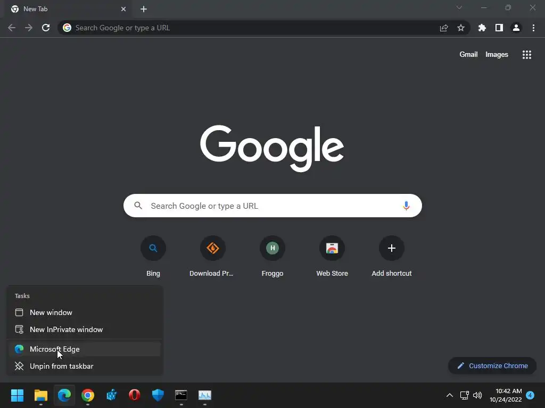Open the Opera taskbar icon

(x=135, y=395)
